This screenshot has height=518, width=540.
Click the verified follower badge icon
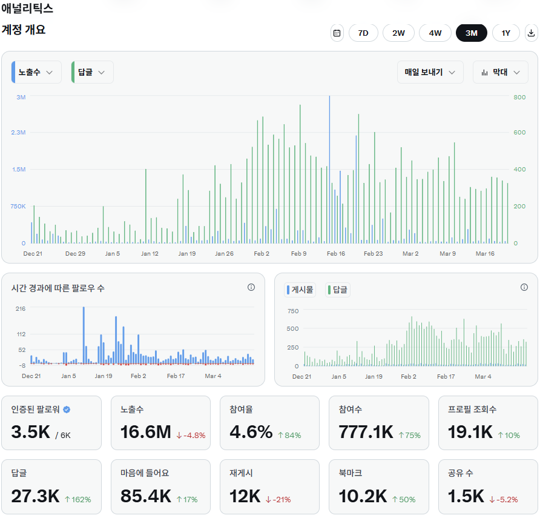pyautogui.click(x=67, y=410)
